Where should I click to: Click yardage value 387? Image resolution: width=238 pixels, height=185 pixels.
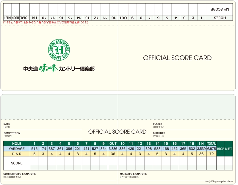(x=52, y=149)
